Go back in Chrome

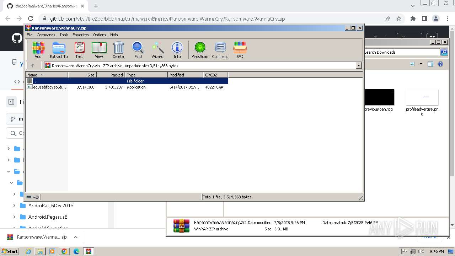(x=8, y=19)
